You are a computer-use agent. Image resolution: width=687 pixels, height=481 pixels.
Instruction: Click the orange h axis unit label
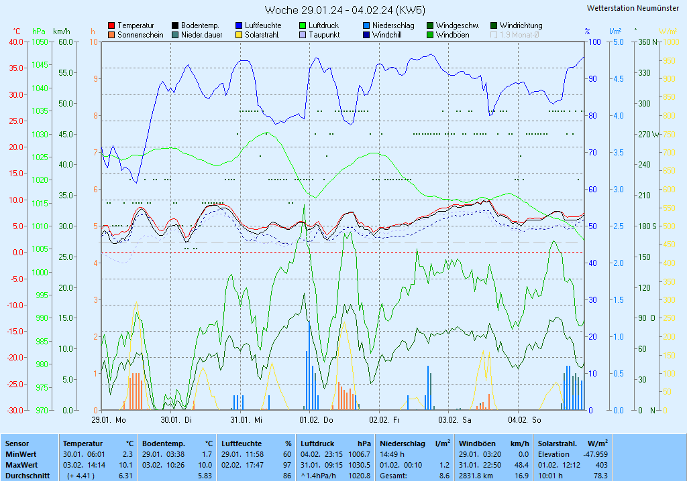coord(93,31)
